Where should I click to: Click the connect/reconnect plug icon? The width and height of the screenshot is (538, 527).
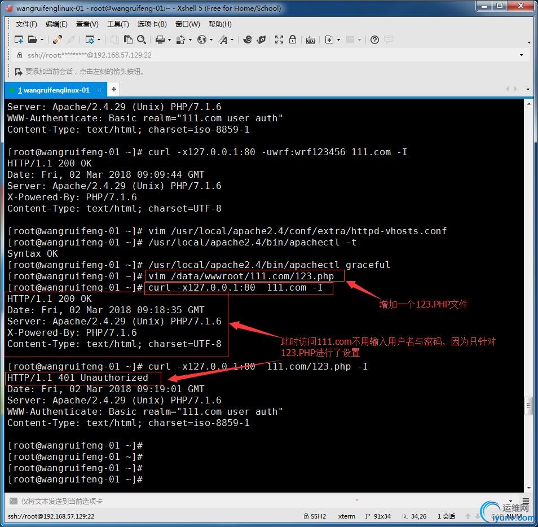tap(58, 40)
